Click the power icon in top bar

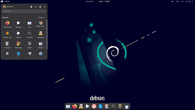[x=193, y=1]
